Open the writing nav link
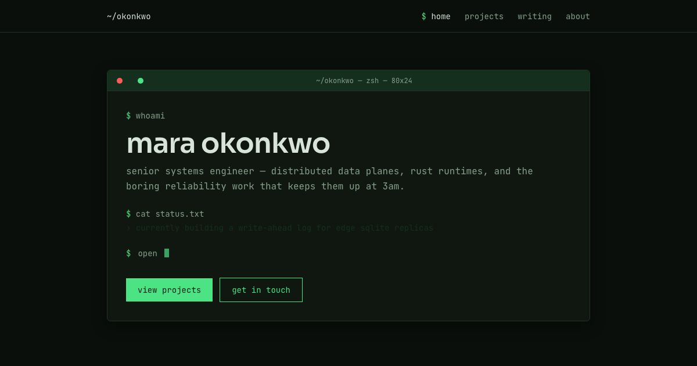 534,16
